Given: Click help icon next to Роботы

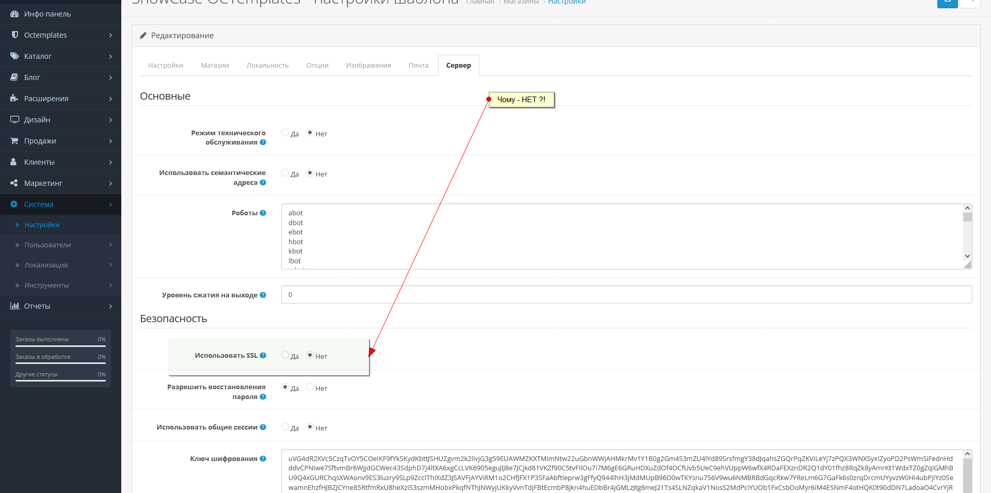Looking at the screenshot, I should coord(263,213).
